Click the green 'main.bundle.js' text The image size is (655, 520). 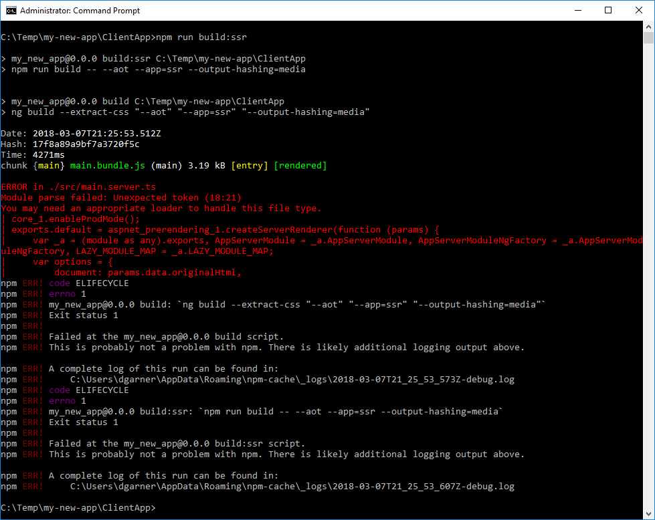point(107,166)
